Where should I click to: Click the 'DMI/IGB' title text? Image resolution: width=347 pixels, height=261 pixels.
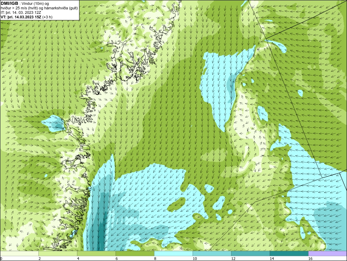pos(9,3)
